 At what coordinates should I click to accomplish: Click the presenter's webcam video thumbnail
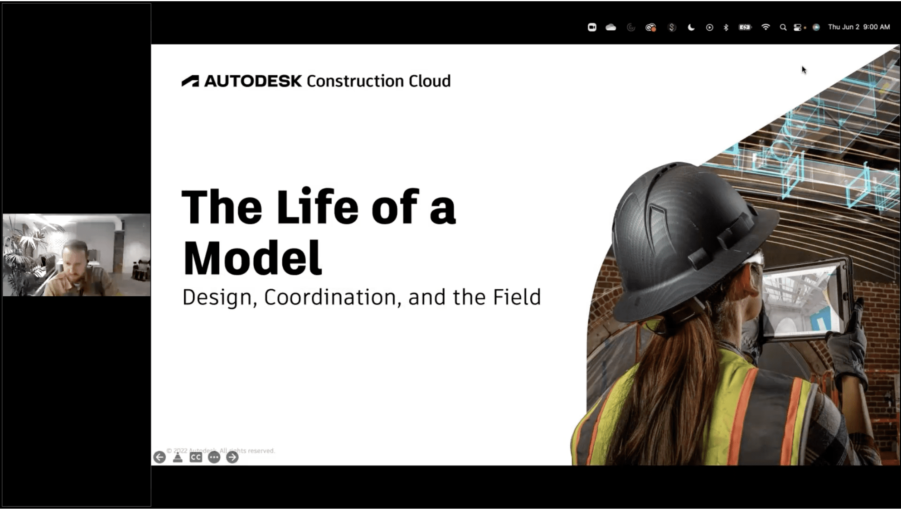77,254
